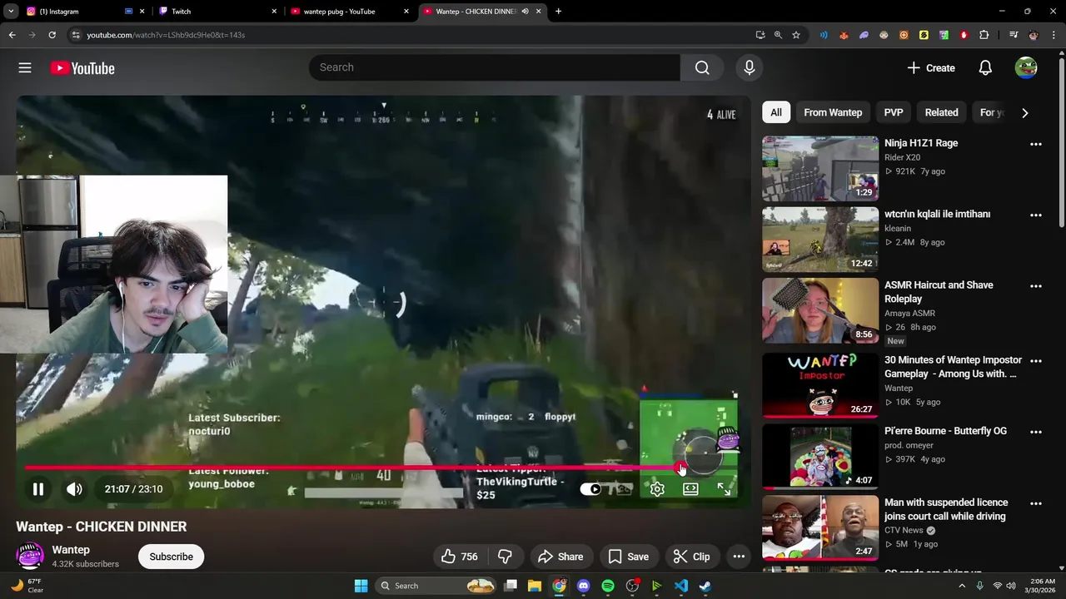Mute the video player volume

(x=74, y=489)
